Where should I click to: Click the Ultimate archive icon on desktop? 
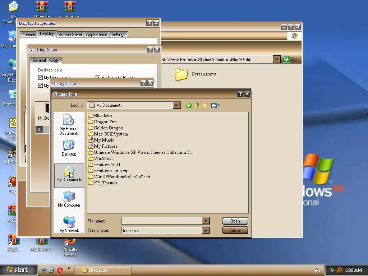(x=42, y=9)
